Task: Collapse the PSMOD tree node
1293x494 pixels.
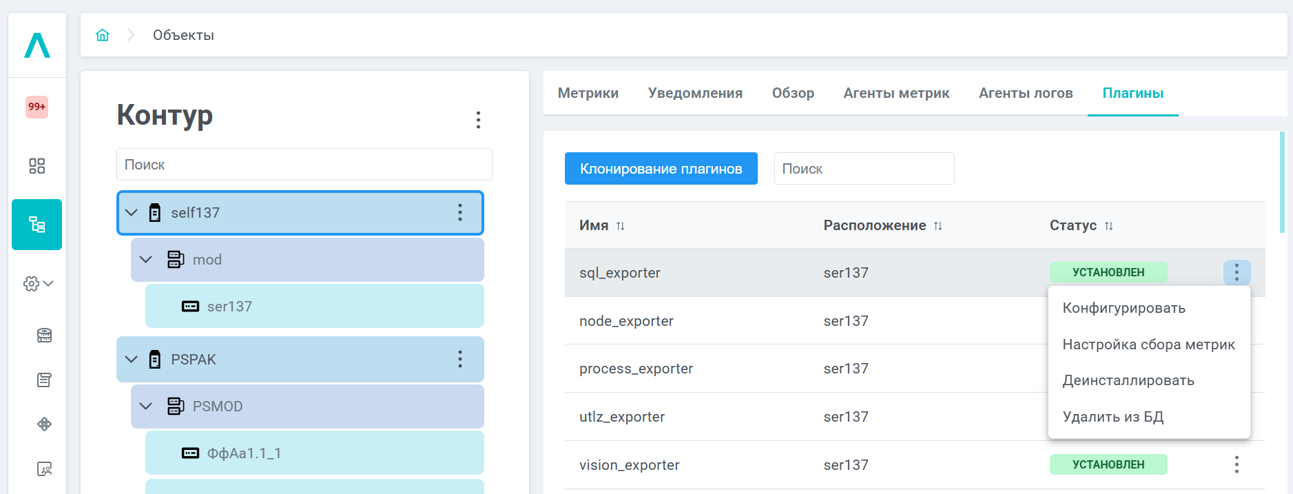Action: click(146, 406)
